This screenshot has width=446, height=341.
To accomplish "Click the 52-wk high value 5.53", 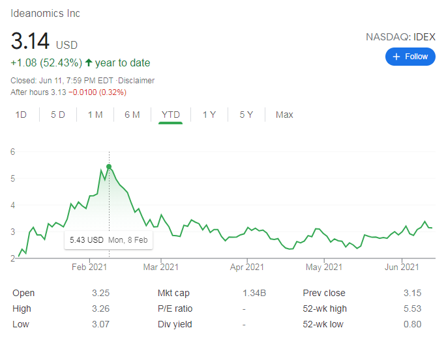I will (x=413, y=308).
